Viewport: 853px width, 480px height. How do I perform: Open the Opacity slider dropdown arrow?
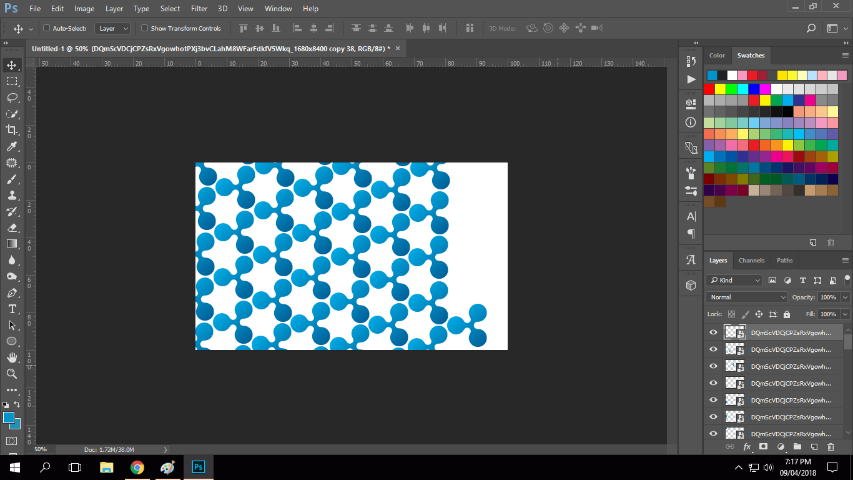click(845, 297)
